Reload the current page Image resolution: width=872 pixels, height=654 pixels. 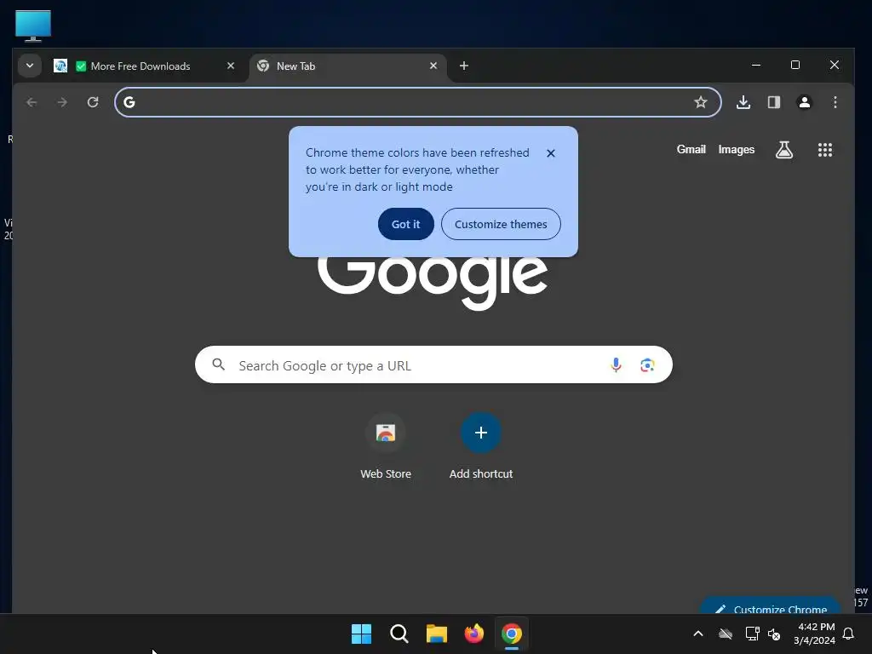[x=93, y=102]
